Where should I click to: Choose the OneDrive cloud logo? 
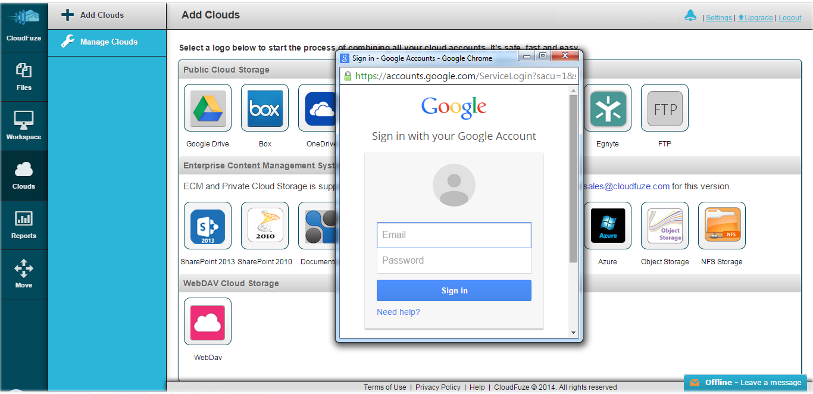[317, 108]
